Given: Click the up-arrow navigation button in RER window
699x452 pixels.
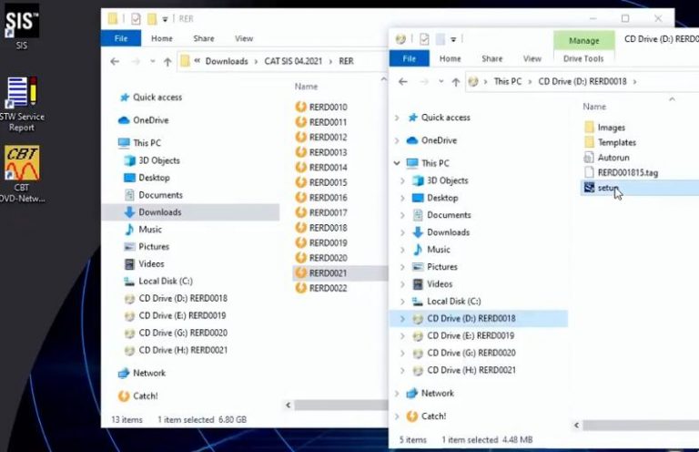Looking at the screenshot, I should (167, 62).
